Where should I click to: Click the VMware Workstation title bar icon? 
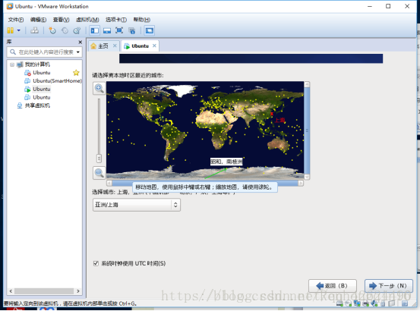coord(10,6)
